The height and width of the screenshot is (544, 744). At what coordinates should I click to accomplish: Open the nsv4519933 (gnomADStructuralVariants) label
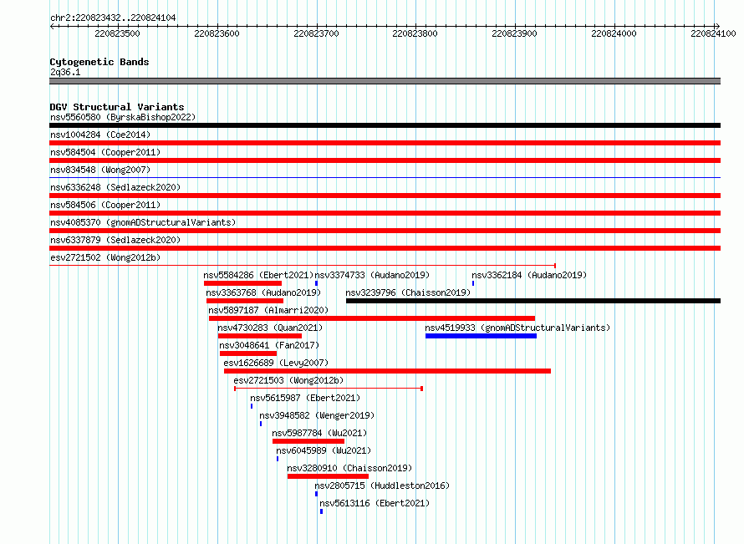[517, 328]
